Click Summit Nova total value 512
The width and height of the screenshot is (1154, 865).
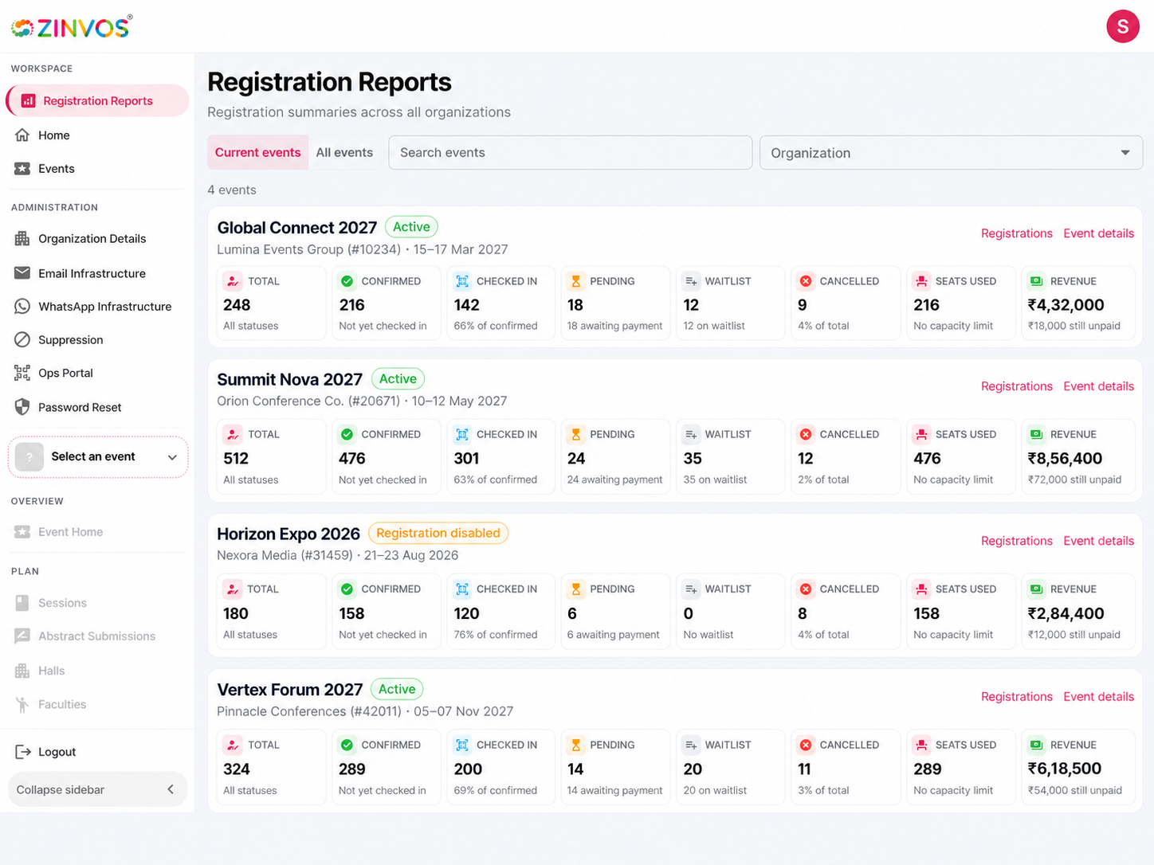236,459
